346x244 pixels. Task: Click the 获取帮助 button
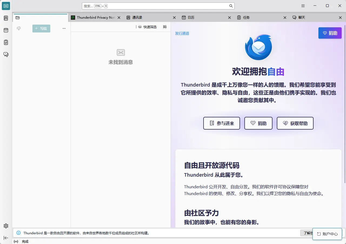click(295, 123)
